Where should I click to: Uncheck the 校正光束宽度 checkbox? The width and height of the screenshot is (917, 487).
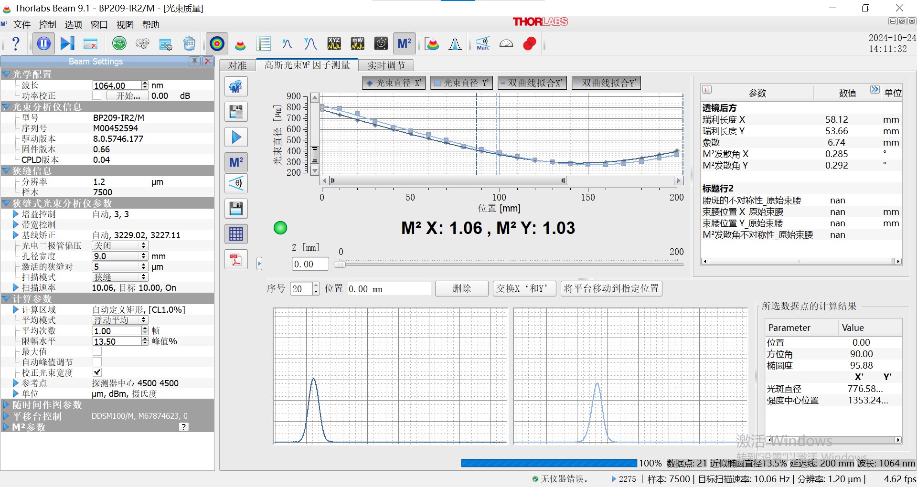(97, 372)
